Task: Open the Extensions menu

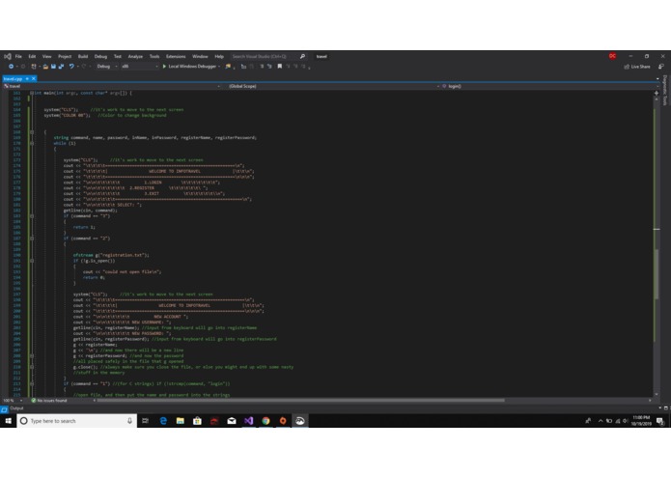Action: point(176,56)
